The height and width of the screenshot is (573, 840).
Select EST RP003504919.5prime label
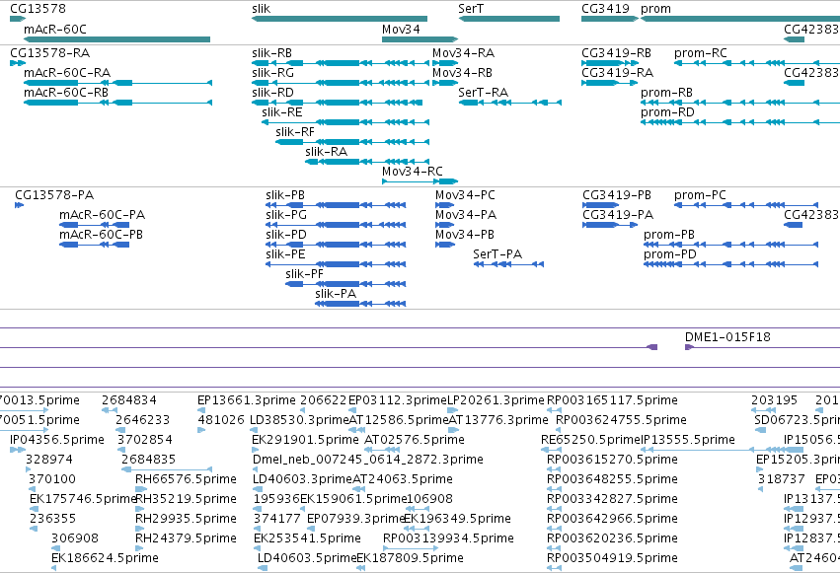(612, 558)
